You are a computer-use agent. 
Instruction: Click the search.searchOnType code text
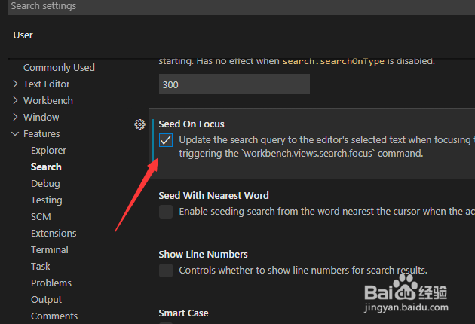(333, 61)
